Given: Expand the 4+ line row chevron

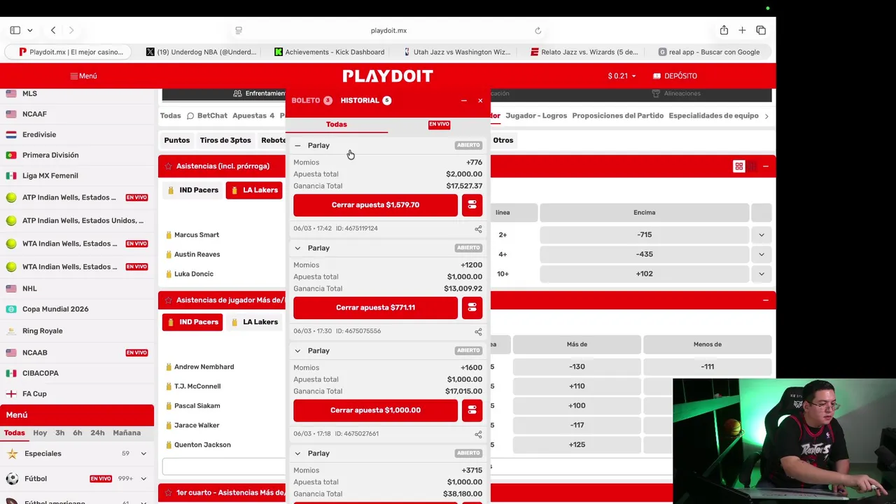Looking at the screenshot, I should [x=761, y=254].
